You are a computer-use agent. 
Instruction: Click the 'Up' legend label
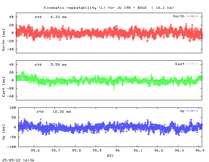[x=182, y=111]
